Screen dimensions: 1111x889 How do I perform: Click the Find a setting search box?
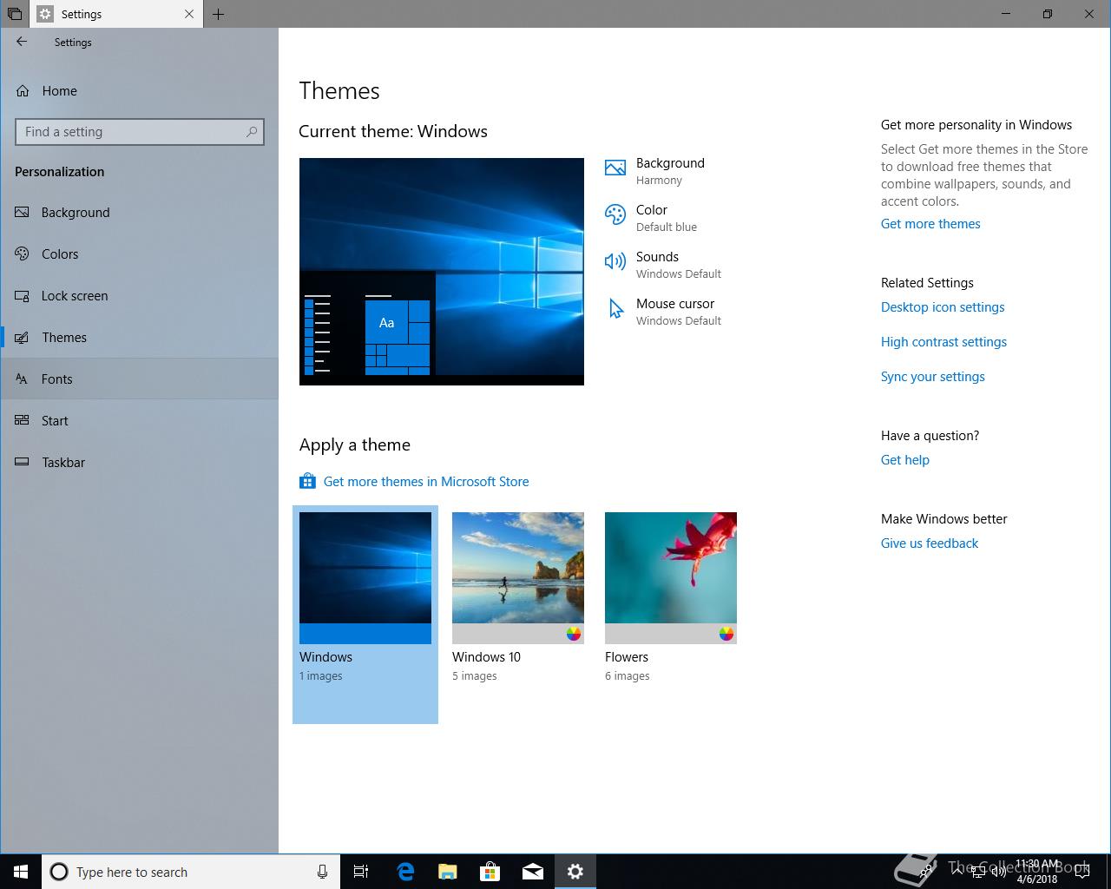(x=140, y=132)
